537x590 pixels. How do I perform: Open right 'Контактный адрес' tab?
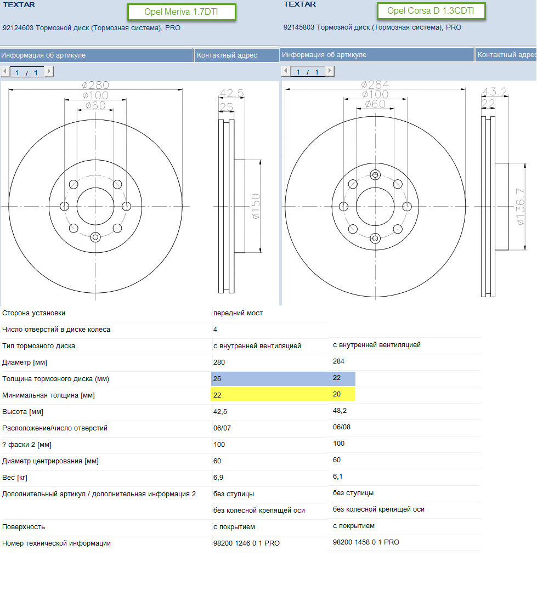(x=506, y=55)
